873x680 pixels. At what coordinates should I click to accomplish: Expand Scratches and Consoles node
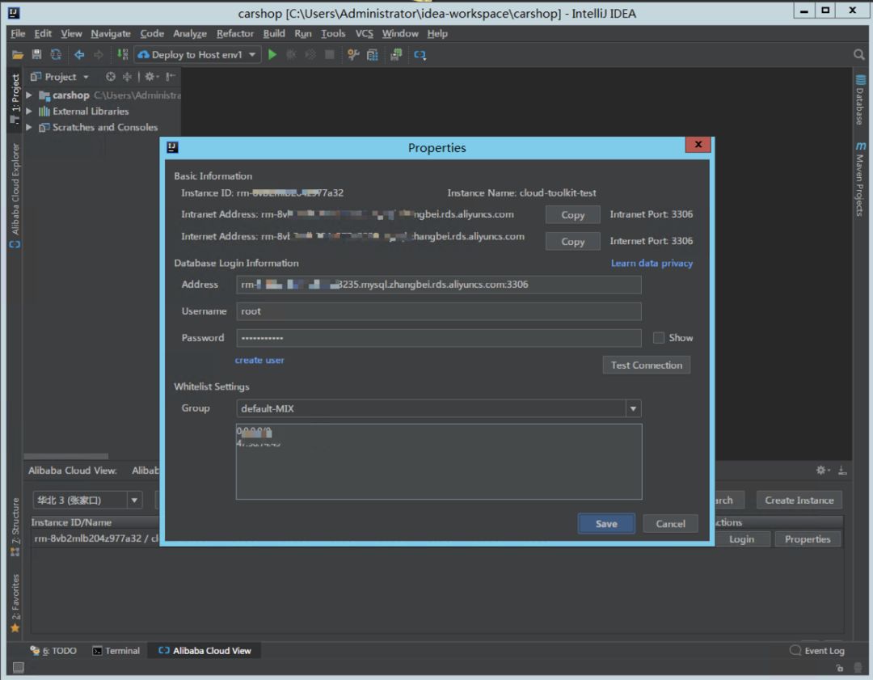[29, 128]
